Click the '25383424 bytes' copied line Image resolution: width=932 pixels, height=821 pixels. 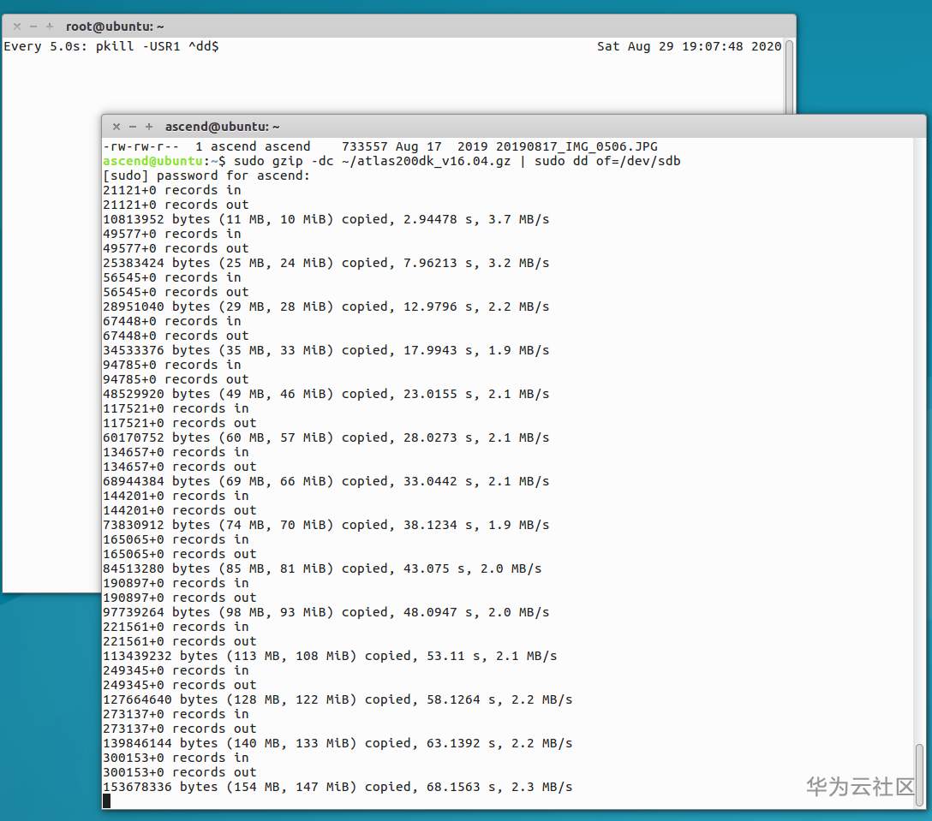click(326, 263)
